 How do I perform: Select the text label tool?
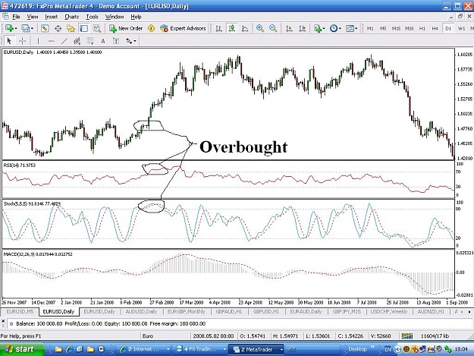point(116,41)
